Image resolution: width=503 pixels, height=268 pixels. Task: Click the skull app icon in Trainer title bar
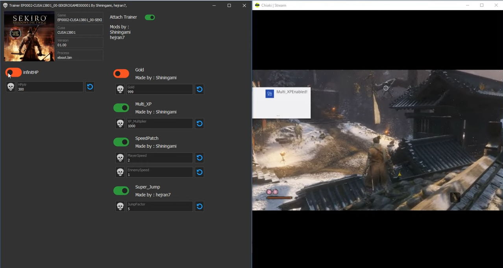click(5, 6)
